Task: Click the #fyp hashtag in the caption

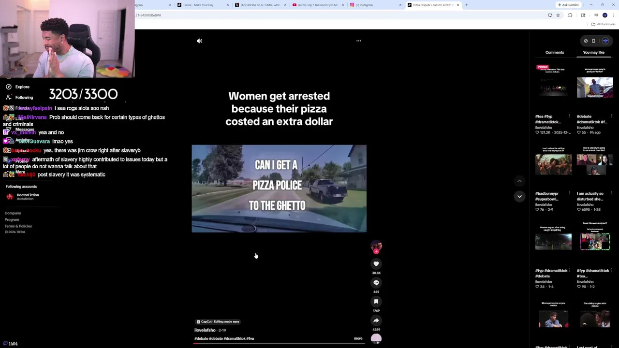Action: pyautogui.click(x=250, y=339)
